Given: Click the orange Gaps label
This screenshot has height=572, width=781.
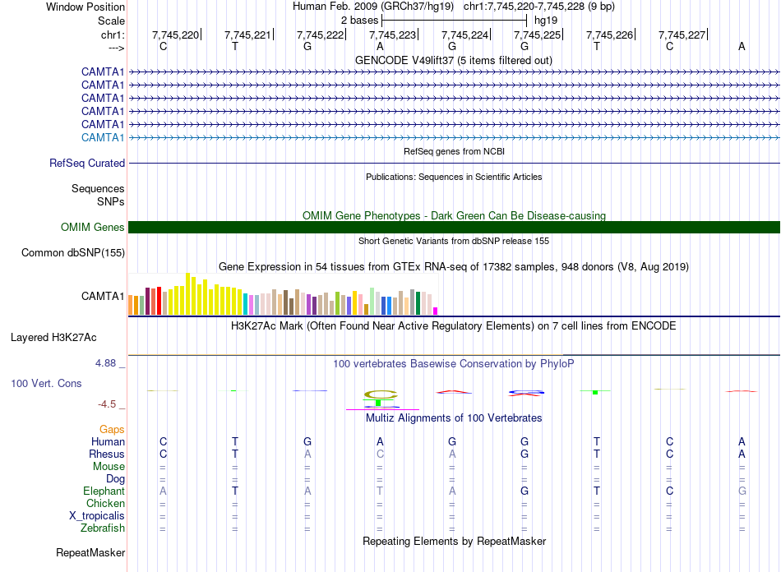Looking at the screenshot, I should 112,430.
